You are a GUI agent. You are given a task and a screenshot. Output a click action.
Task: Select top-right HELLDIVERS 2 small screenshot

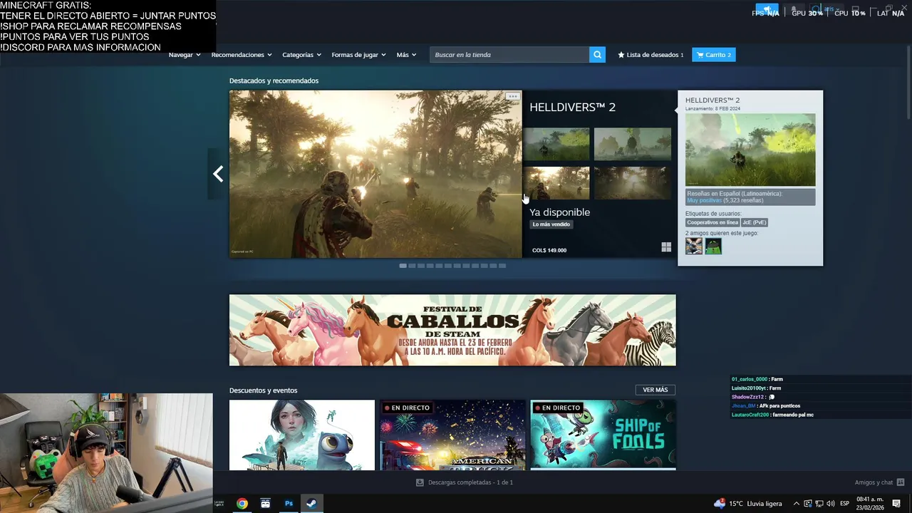632,145
